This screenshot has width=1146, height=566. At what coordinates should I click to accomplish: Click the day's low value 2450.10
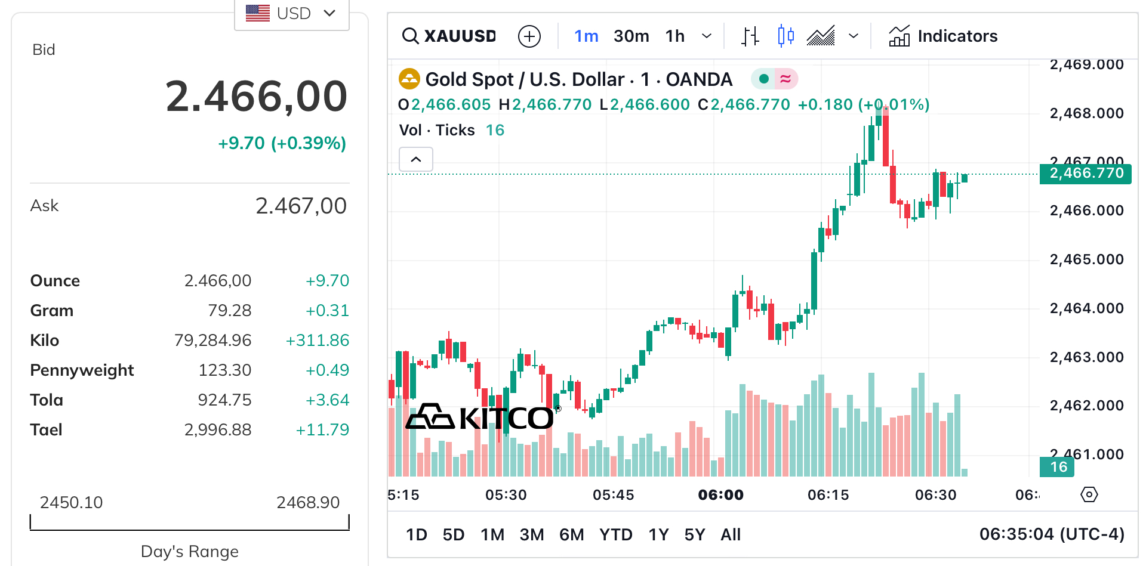pyautogui.click(x=71, y=502)
